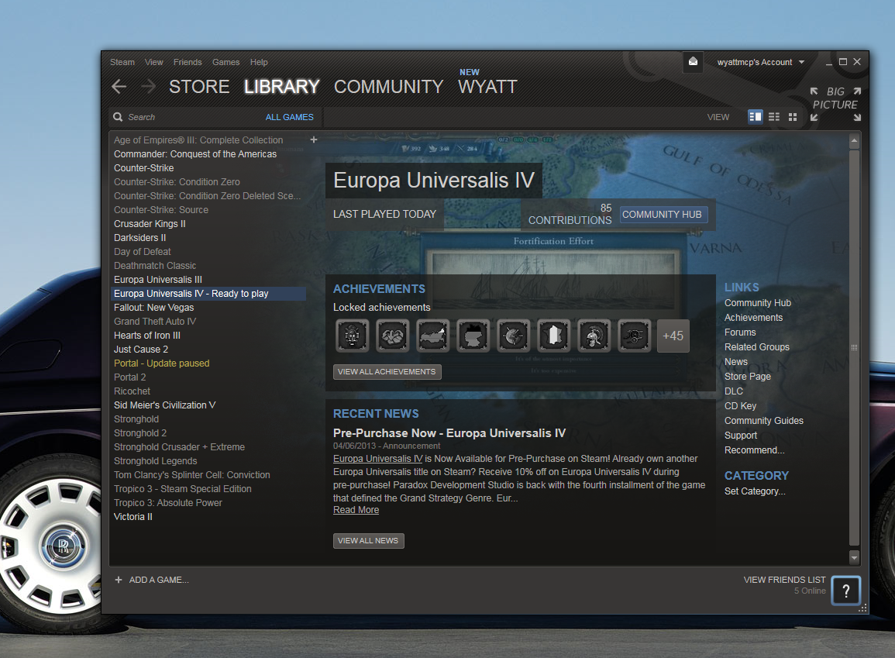Image resolution: width=895 pixels, height=658 pixels.
Task: Select Crusader Kings II in the game list
Action: [150, 224]
